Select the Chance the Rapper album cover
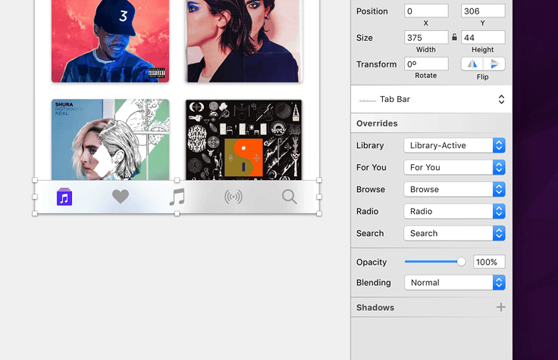The image size is (558, 360). pos(111,41)
